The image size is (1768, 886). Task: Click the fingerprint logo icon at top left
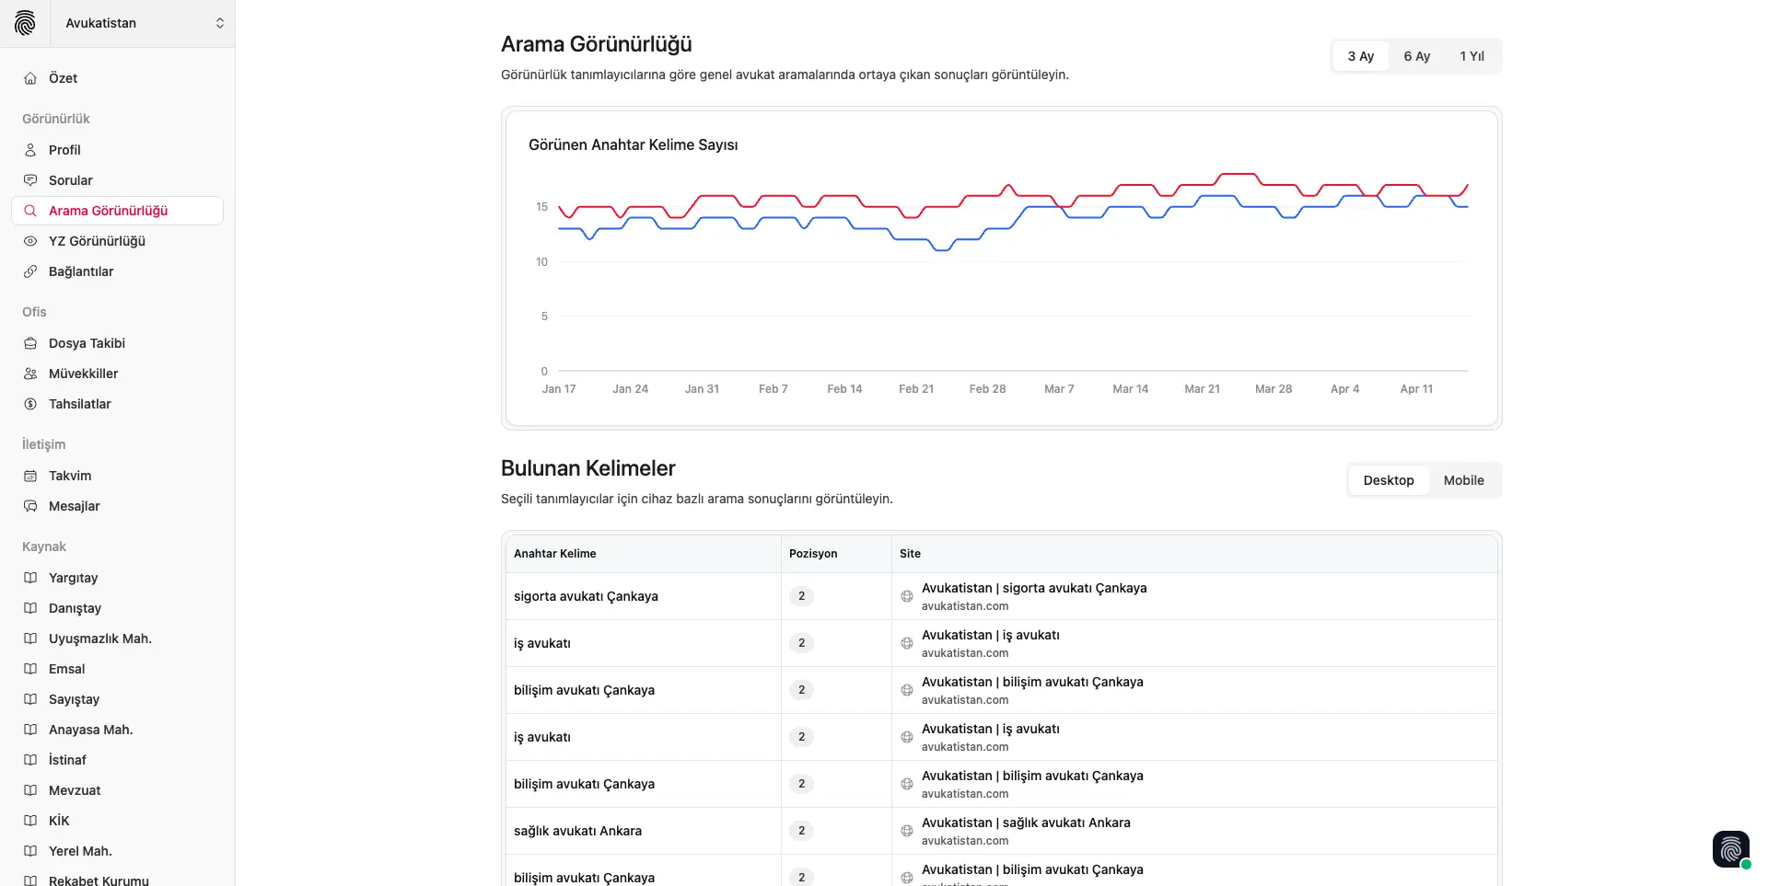[25, 23]
